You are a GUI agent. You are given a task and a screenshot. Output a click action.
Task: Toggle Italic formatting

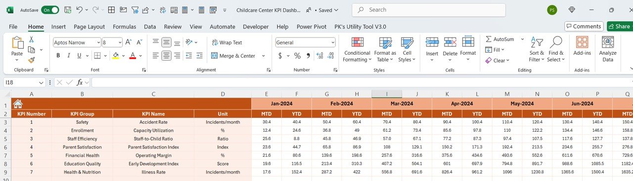coord(69,56)
